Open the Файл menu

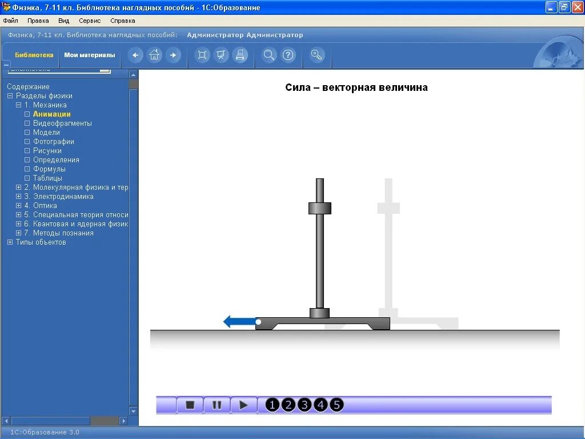tap(10, 21)
